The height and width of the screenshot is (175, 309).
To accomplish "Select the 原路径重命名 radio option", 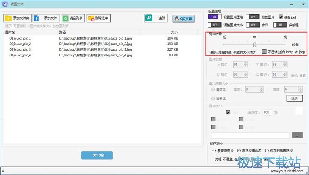I will (x=239, y=151).
